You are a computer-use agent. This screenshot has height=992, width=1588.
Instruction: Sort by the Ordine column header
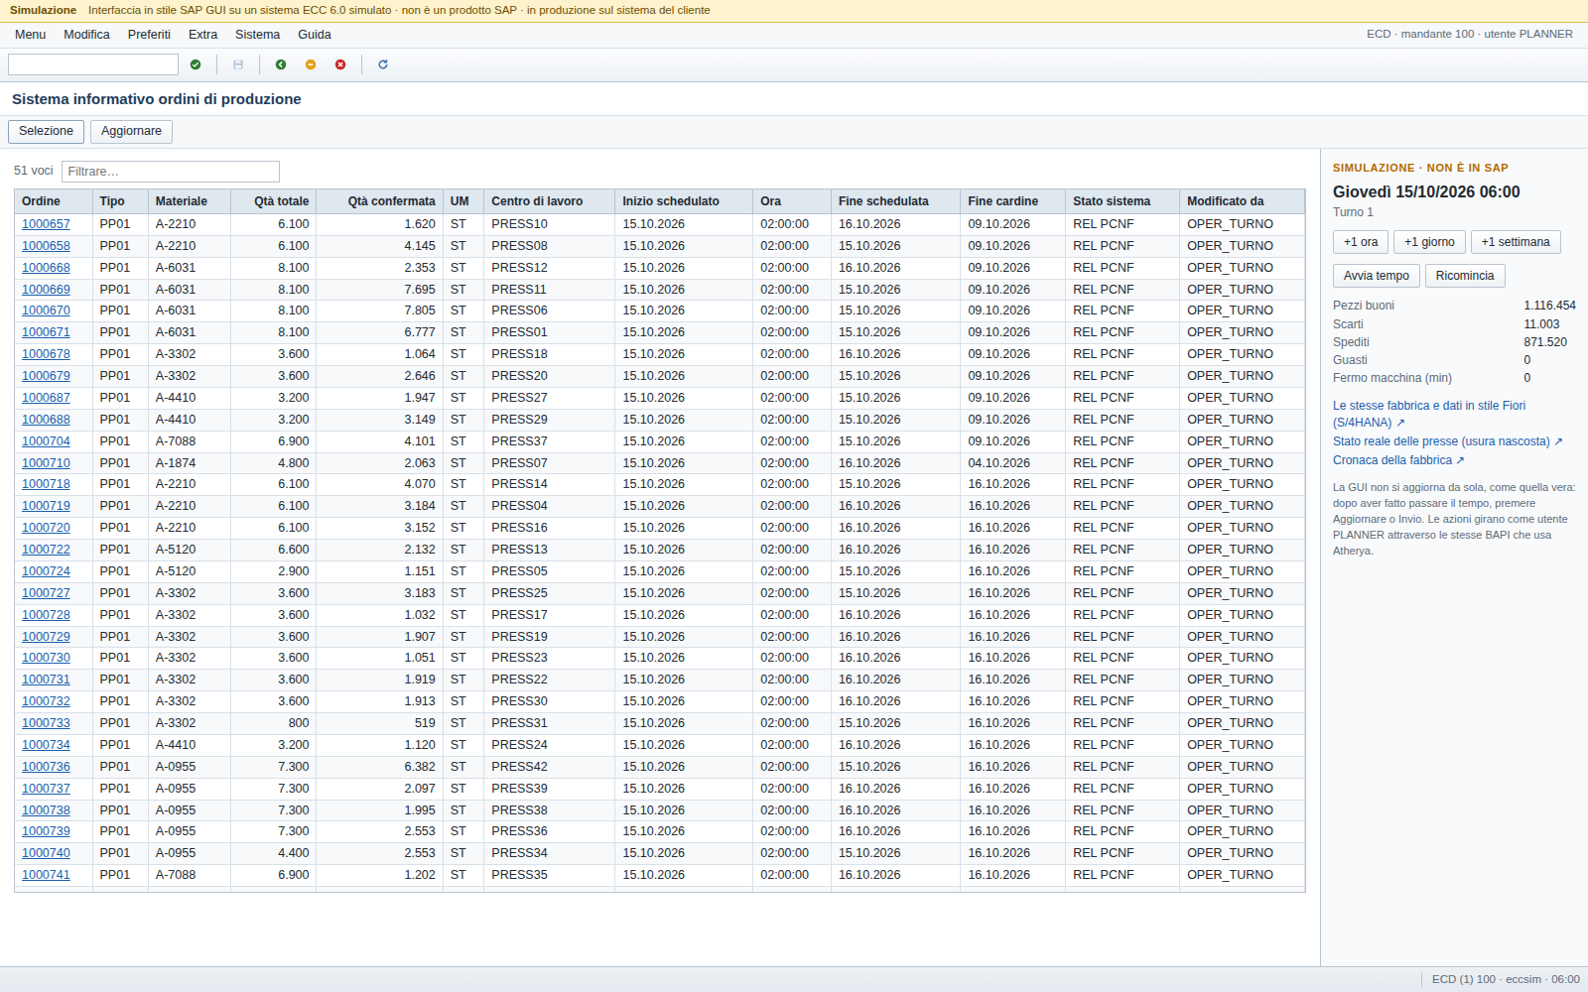[x=54, y=201]
